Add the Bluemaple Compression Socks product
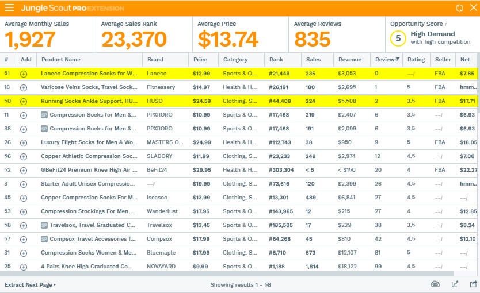 click(24, 253)
